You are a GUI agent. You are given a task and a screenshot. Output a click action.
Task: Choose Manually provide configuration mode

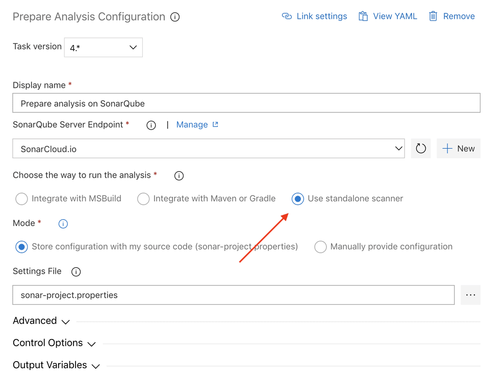click(320, 247)
